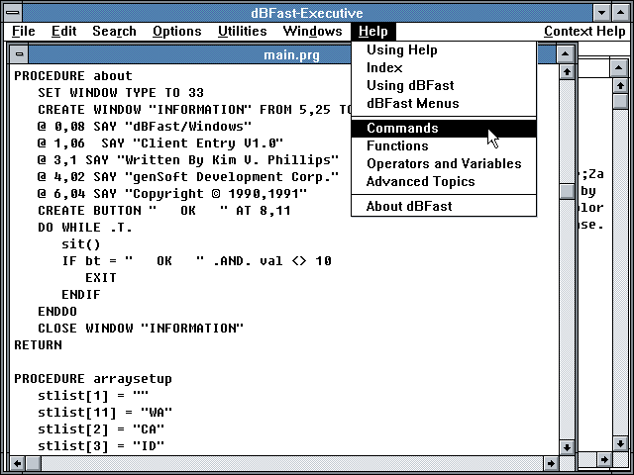This screenshot has height=475, width=634.
Task: Click line with "dBFast/Windows" text
Action: [x=145, y=127]
